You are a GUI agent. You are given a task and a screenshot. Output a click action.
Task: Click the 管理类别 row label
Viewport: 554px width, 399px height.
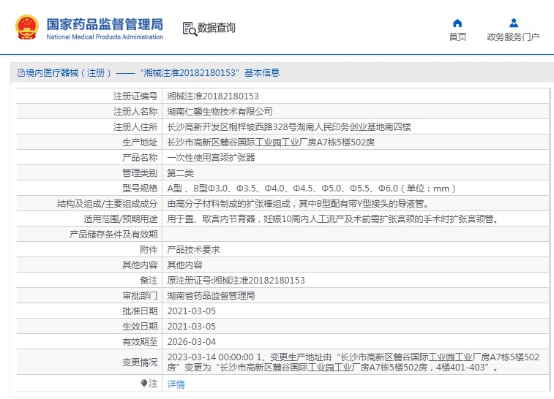point(140,173)
